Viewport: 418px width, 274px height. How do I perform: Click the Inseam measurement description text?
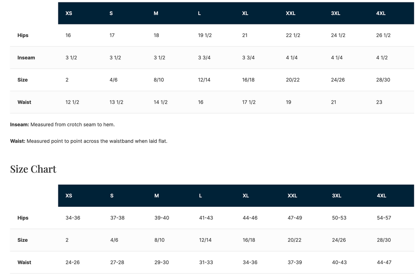[62, 124]
